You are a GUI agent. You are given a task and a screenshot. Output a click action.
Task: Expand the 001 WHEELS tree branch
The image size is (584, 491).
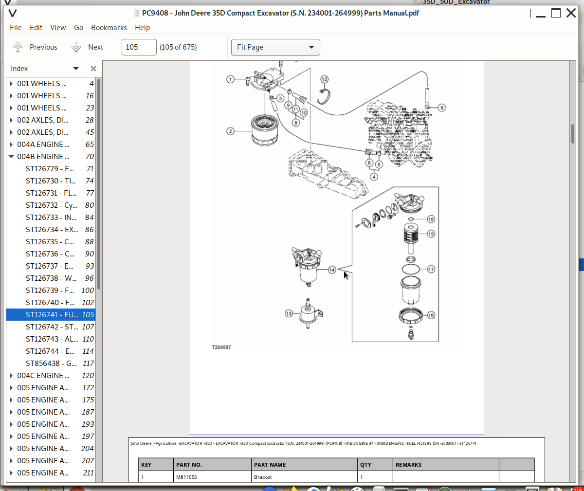pyautogui.click(x=12, y=83)
